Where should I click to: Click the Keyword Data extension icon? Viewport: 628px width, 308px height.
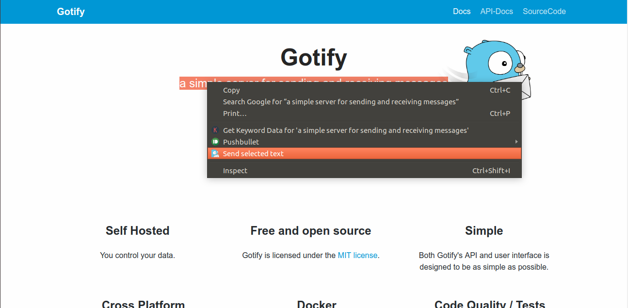pyautogui.click(x=215, y=130)
